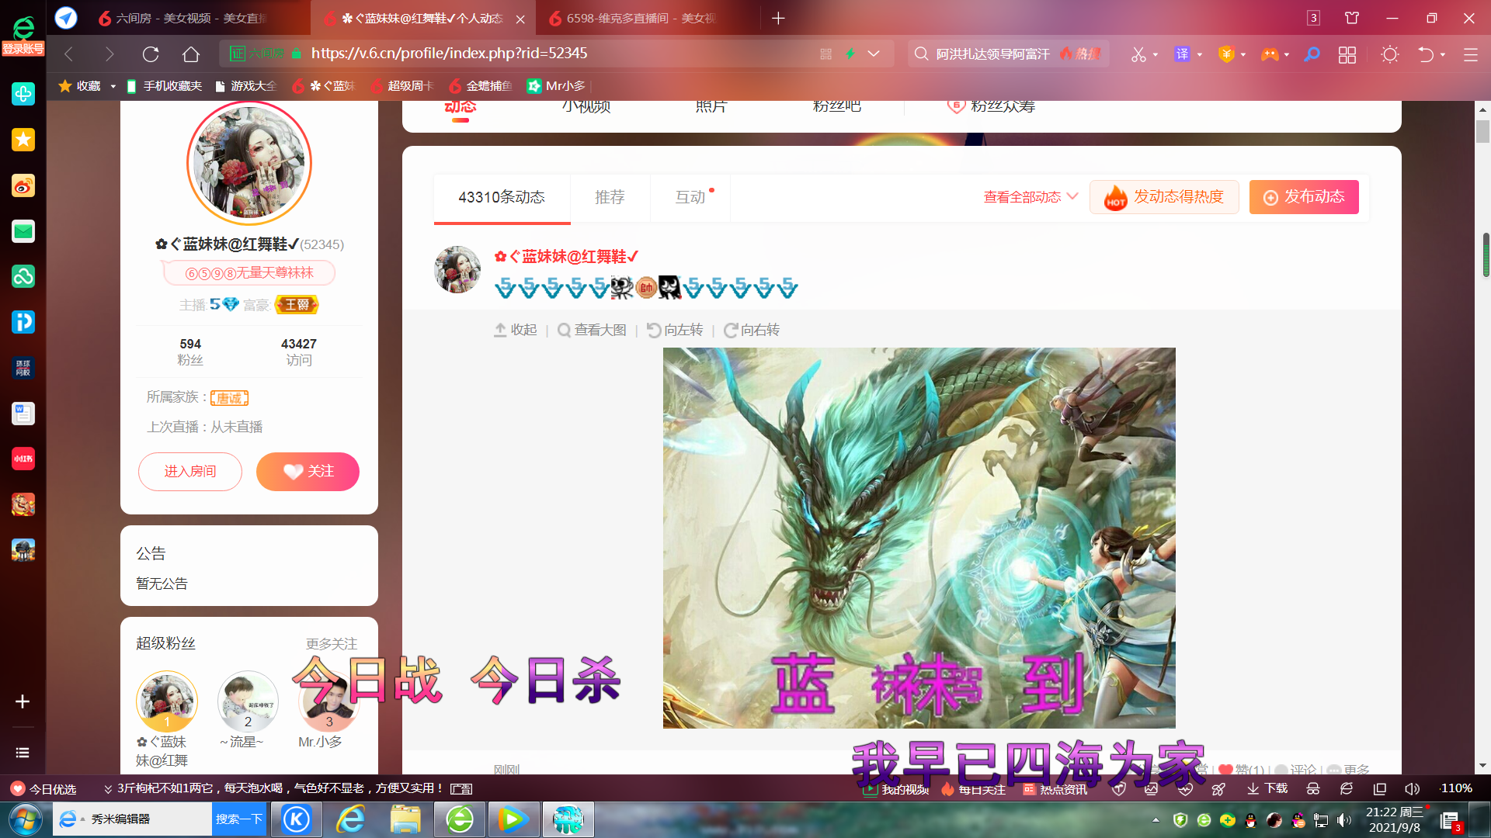Rotate image left with 向左转
Image resolution: width=1491 pixels, height=838 pixels.
675,330
